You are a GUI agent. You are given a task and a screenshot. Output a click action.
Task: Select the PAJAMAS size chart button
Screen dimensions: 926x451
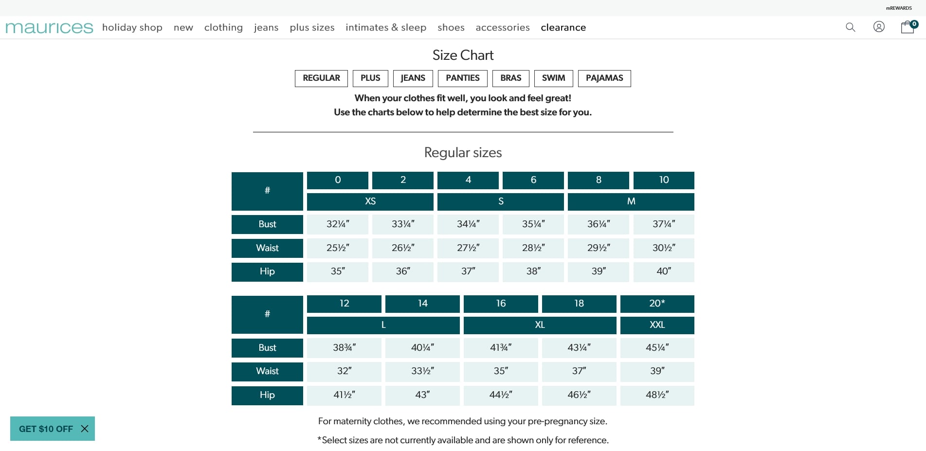[x=604, y=78]
